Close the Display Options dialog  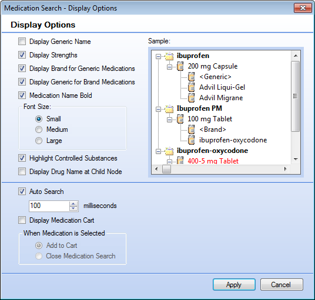click(303, 8)
